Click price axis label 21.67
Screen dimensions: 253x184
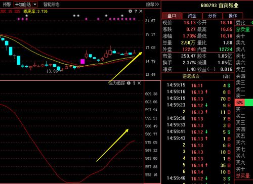pos(150,21)
